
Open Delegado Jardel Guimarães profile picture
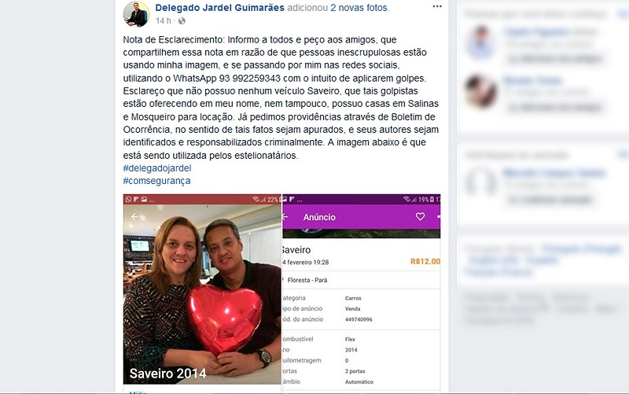point(136,13)
